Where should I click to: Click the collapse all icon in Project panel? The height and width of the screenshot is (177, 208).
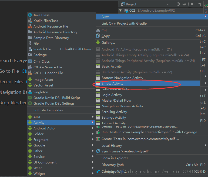[184, 4]
